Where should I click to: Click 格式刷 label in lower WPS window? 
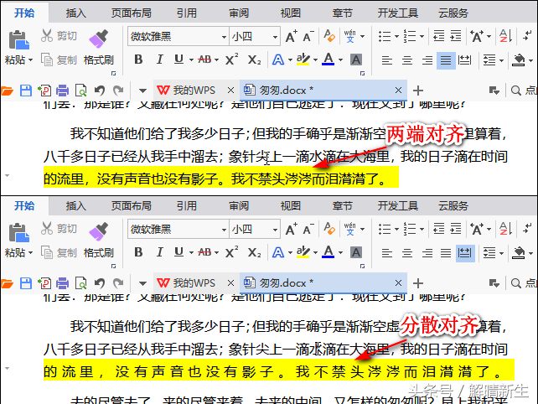pyautogui.click(x=99, y=252)
